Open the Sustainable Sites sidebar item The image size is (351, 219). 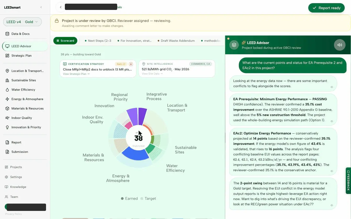[25, 80]
